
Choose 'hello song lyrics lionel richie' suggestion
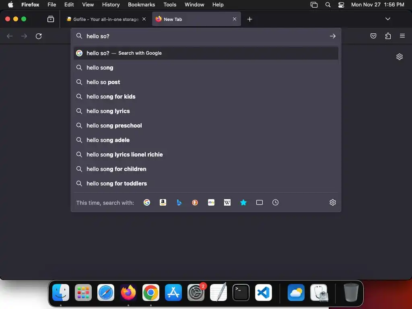tap(206, 154)
